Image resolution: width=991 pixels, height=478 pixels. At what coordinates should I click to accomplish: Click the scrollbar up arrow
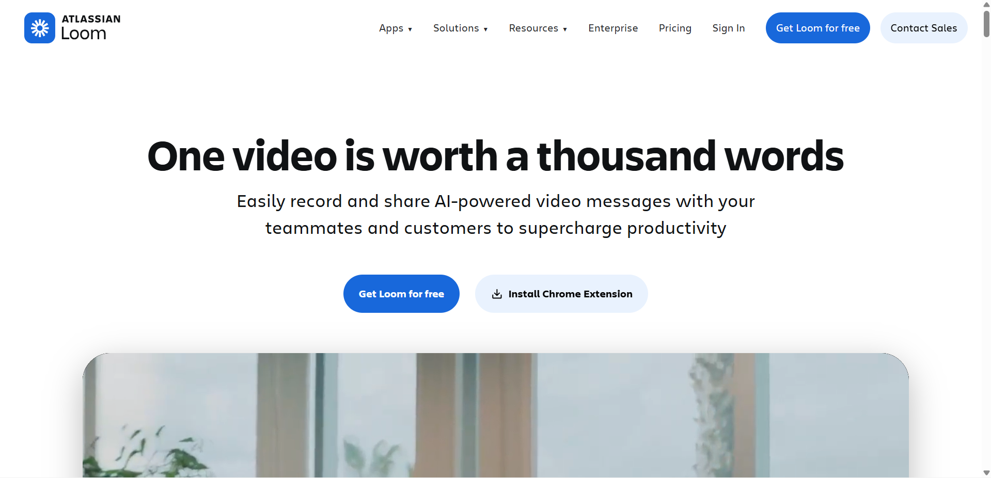click(986, 4)
